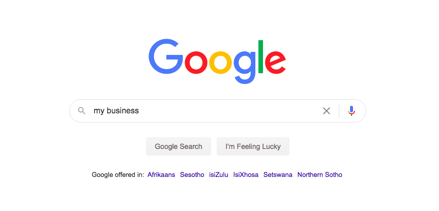
Task: Open the Sesotho language link
Action: pyautogui.click(x=192, y=175)
